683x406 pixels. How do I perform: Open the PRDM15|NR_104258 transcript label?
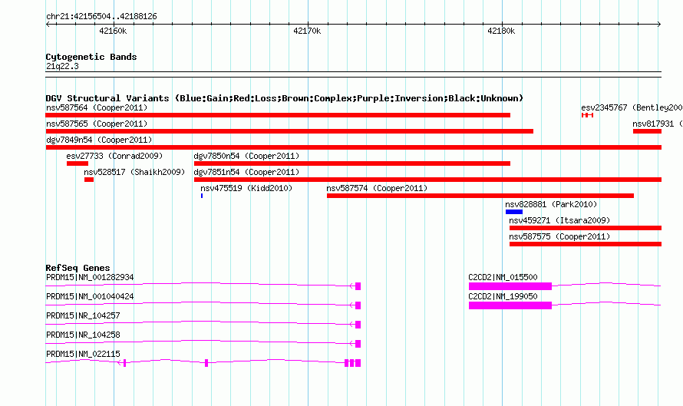(83, 335)
